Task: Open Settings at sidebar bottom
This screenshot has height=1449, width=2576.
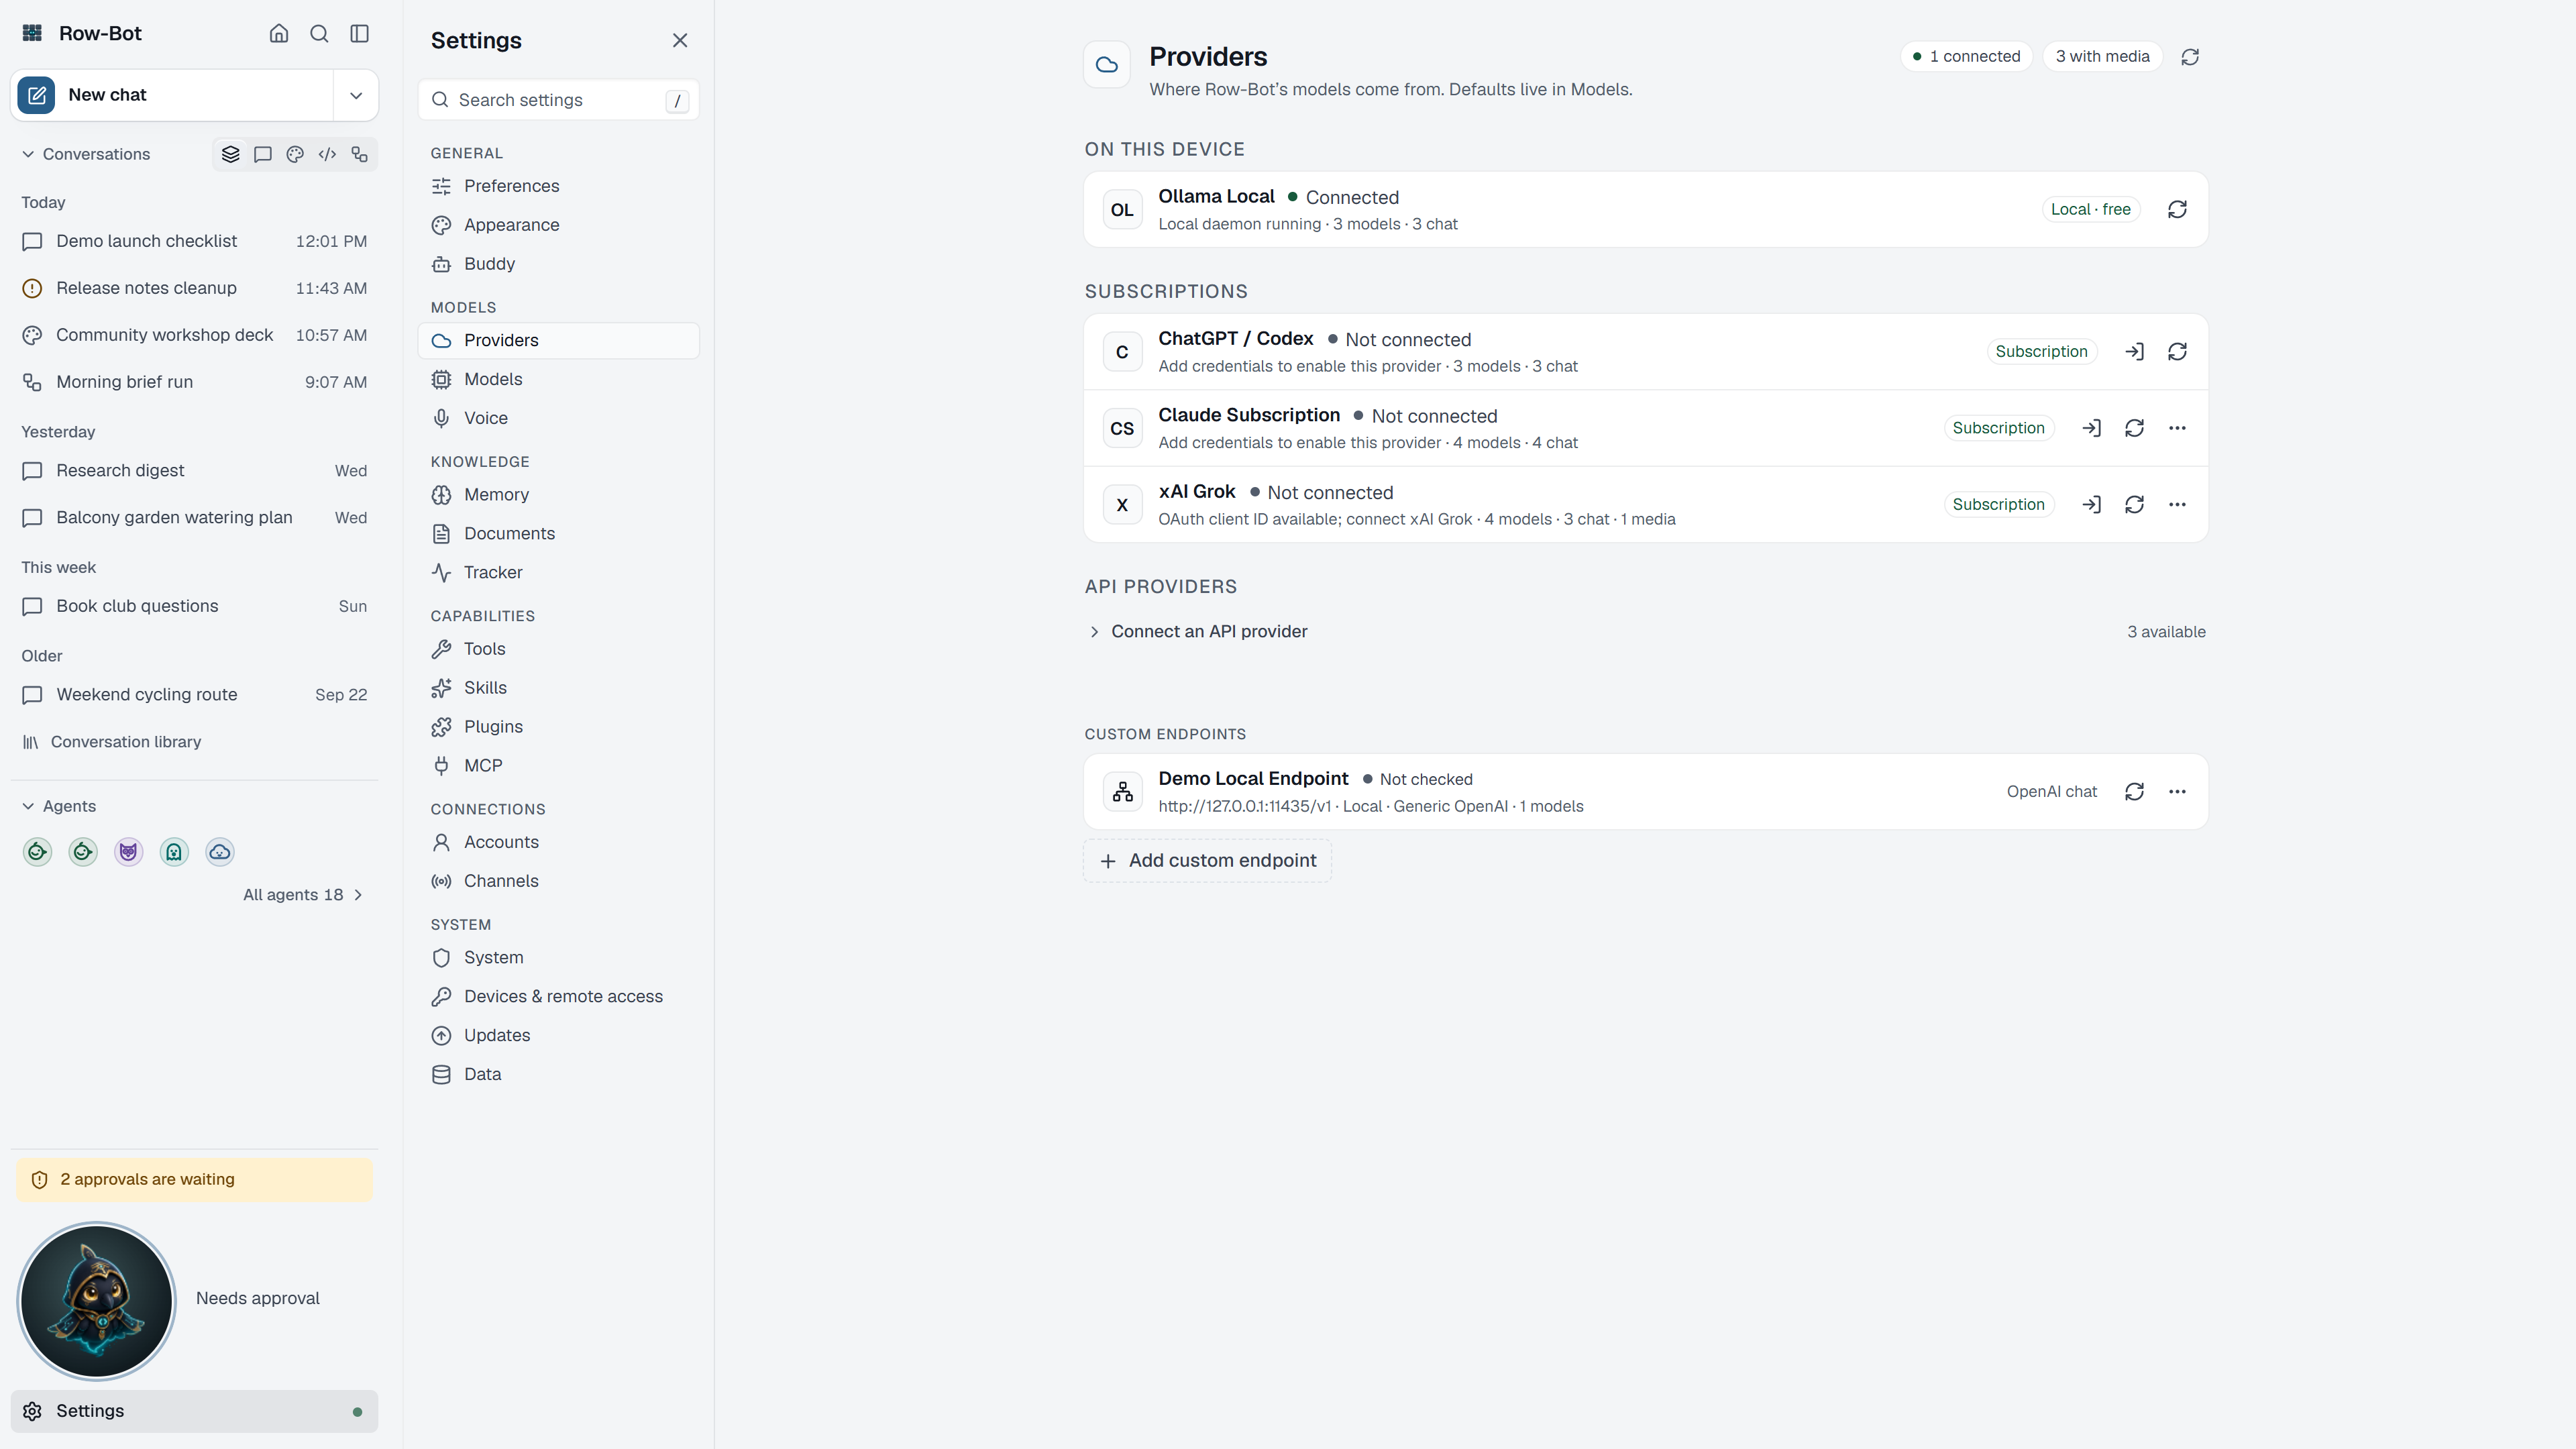Action: (194, 1411)
